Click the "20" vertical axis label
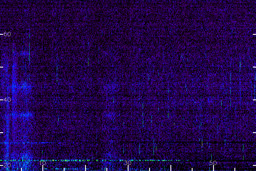Screen dimensions: 256x171 pos(7,165)
